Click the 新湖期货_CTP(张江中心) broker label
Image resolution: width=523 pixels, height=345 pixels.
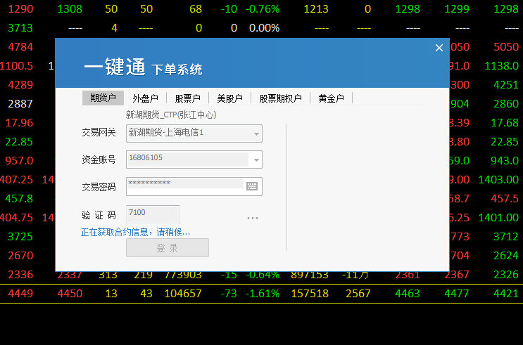(x=171, y=115)
